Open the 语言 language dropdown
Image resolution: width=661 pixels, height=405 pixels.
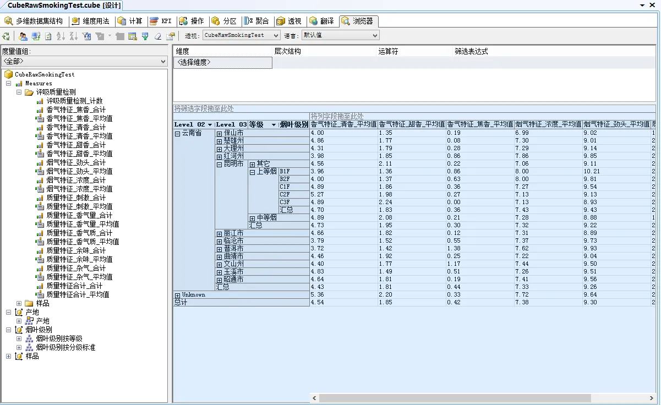tap(374, 35)
